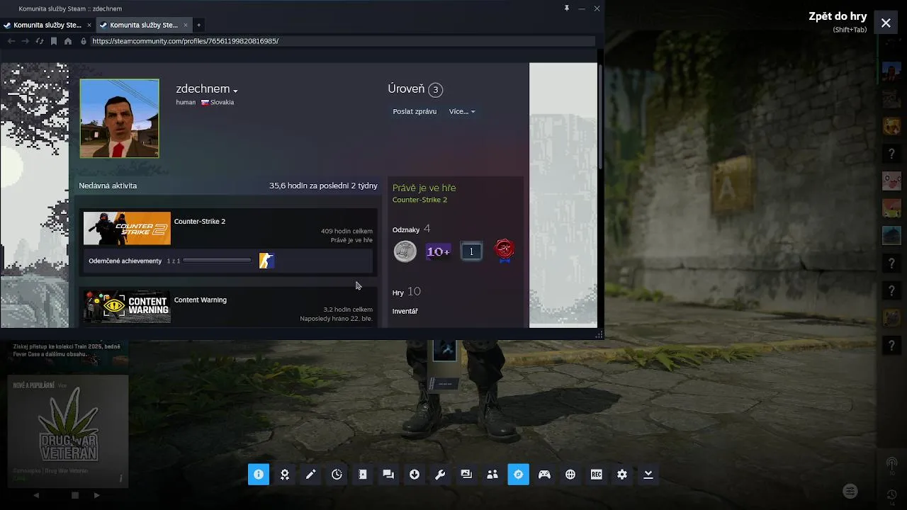The width and height of the screenshot is (907, 510).
Task: Click the red wax seal badge icon
Action: [504, 251]
